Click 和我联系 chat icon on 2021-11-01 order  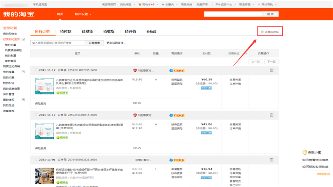tap(177, 160)
